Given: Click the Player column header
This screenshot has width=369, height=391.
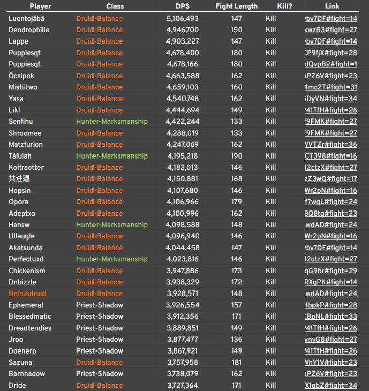Looking at the screenshot, I should 41,6.
